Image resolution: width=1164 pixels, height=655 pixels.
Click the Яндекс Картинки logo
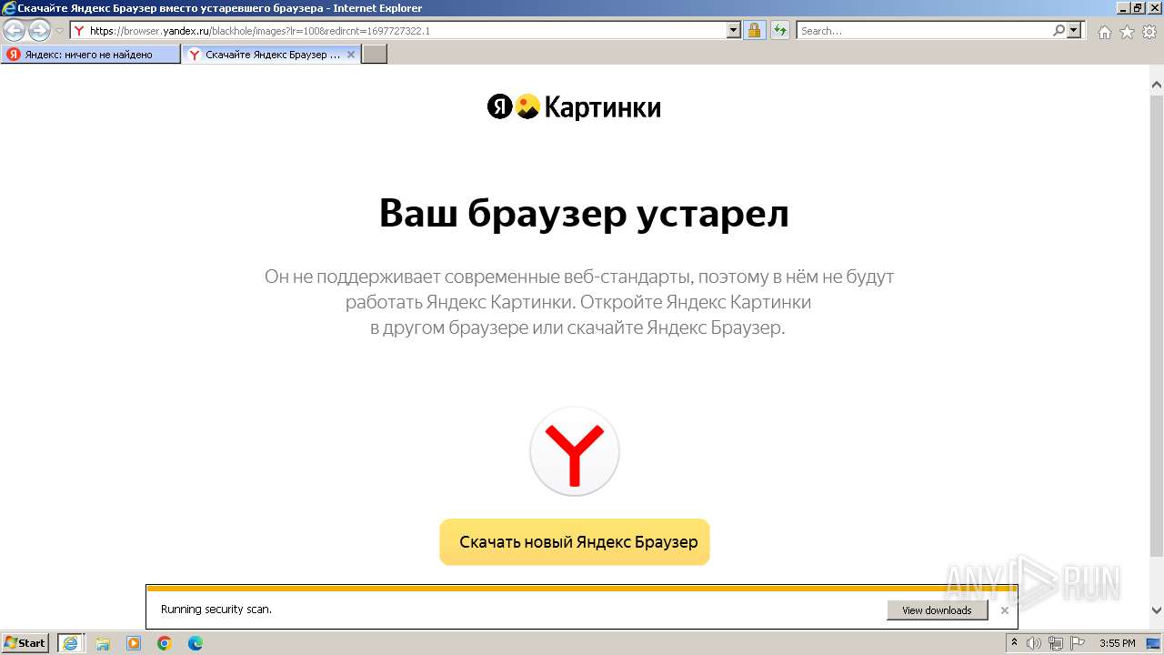coord(574,107)
